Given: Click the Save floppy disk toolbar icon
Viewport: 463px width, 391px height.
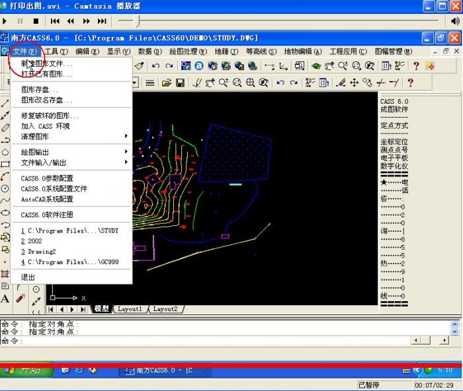Looking at the screenshot, I should pos(179,83).
